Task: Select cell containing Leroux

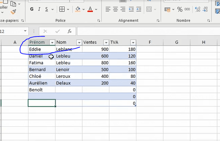Action: pos(69,76)
